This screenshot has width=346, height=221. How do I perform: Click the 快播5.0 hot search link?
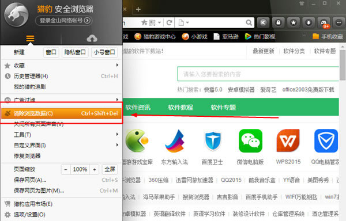coord(213,90)
